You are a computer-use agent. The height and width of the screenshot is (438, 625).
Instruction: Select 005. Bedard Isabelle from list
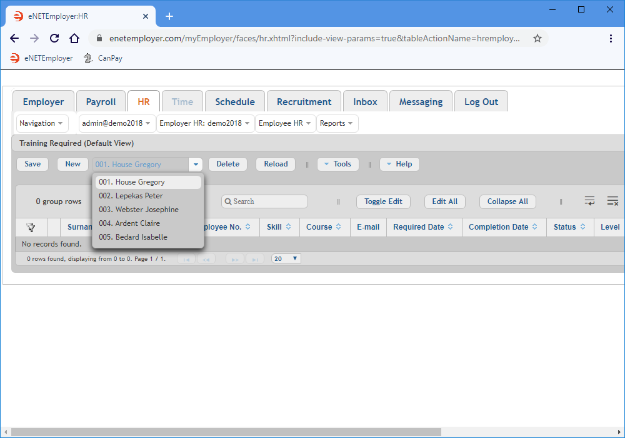(x=148, y=237)
